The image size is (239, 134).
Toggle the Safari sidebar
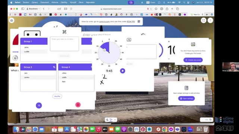pyautogui.click(x=23, y=9)
